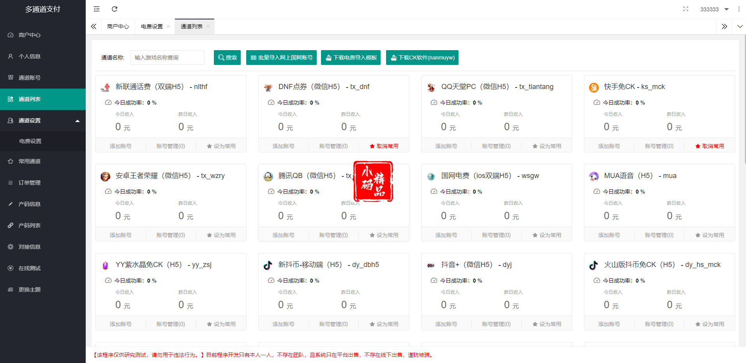Open 通道账号 in the sidebar
The image size is (746, 363).
(x=43, y=78)
